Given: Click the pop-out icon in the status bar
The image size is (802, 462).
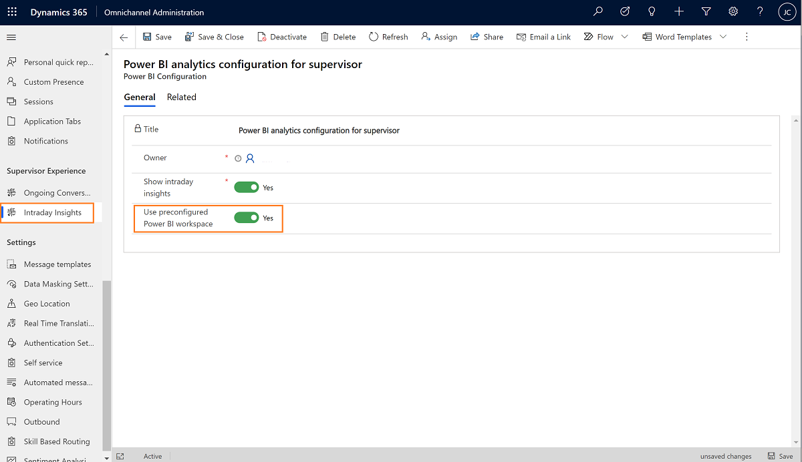Looking at the screenshot, I should coord(122,456).
